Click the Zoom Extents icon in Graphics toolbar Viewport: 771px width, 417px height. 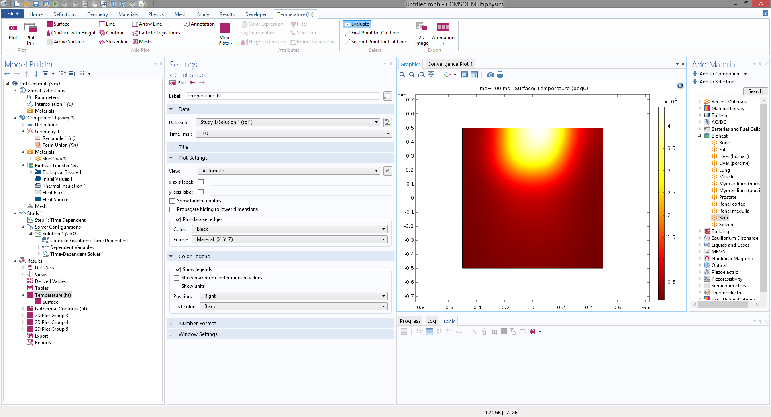click(431, 75)
